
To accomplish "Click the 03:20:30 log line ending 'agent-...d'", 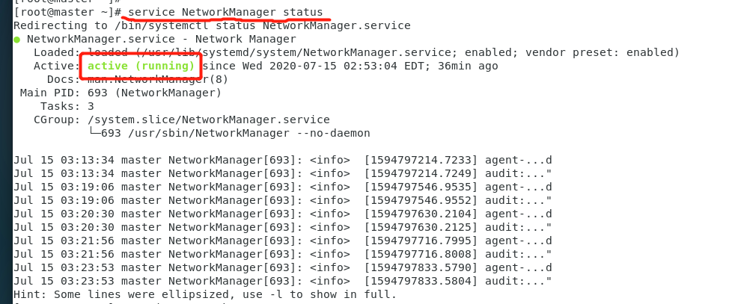I will (283, 214).
